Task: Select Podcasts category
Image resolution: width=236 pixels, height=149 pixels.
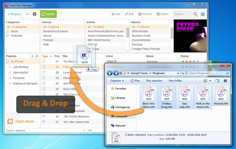Action: 22,36
